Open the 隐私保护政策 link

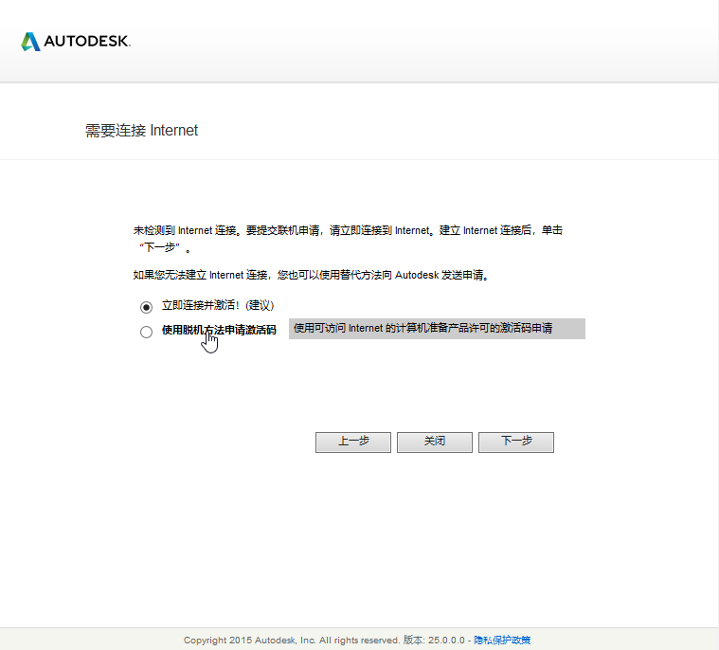tap(502, 640)
